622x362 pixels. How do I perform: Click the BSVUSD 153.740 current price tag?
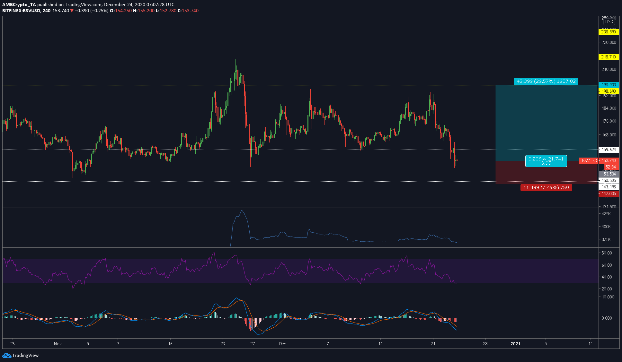click(x=599, y=160)
